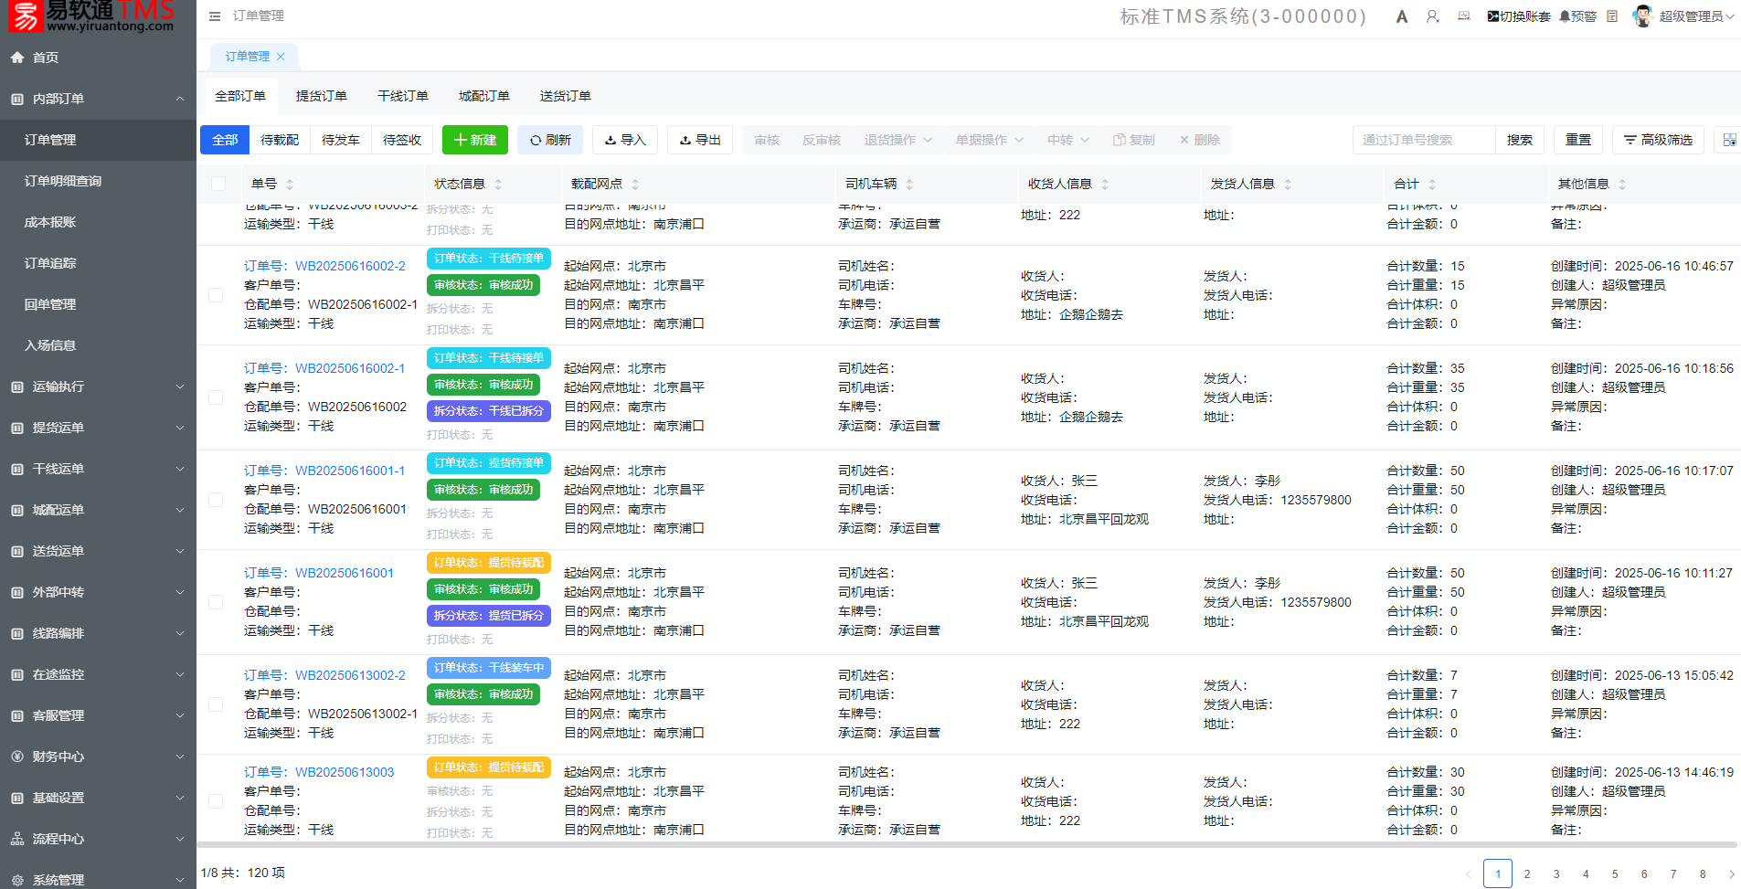
Task: Filter by 待载配 status tab
Action: tap(280, 140)
